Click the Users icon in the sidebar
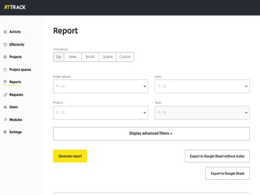Screen dimensions: 260x195 (6, 107)
